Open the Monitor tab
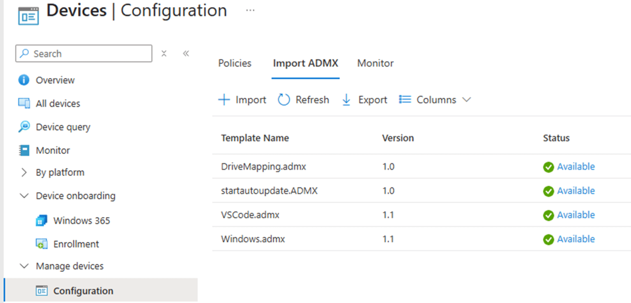The image size is (631, 303). (x=375, y=63)
